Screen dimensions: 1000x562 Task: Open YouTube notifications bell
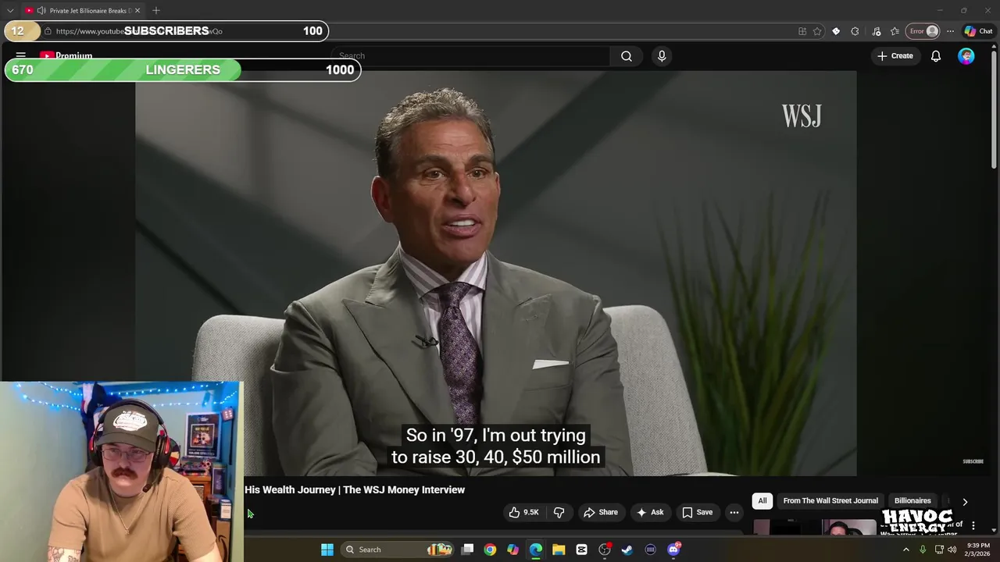[x=935, y=56]
